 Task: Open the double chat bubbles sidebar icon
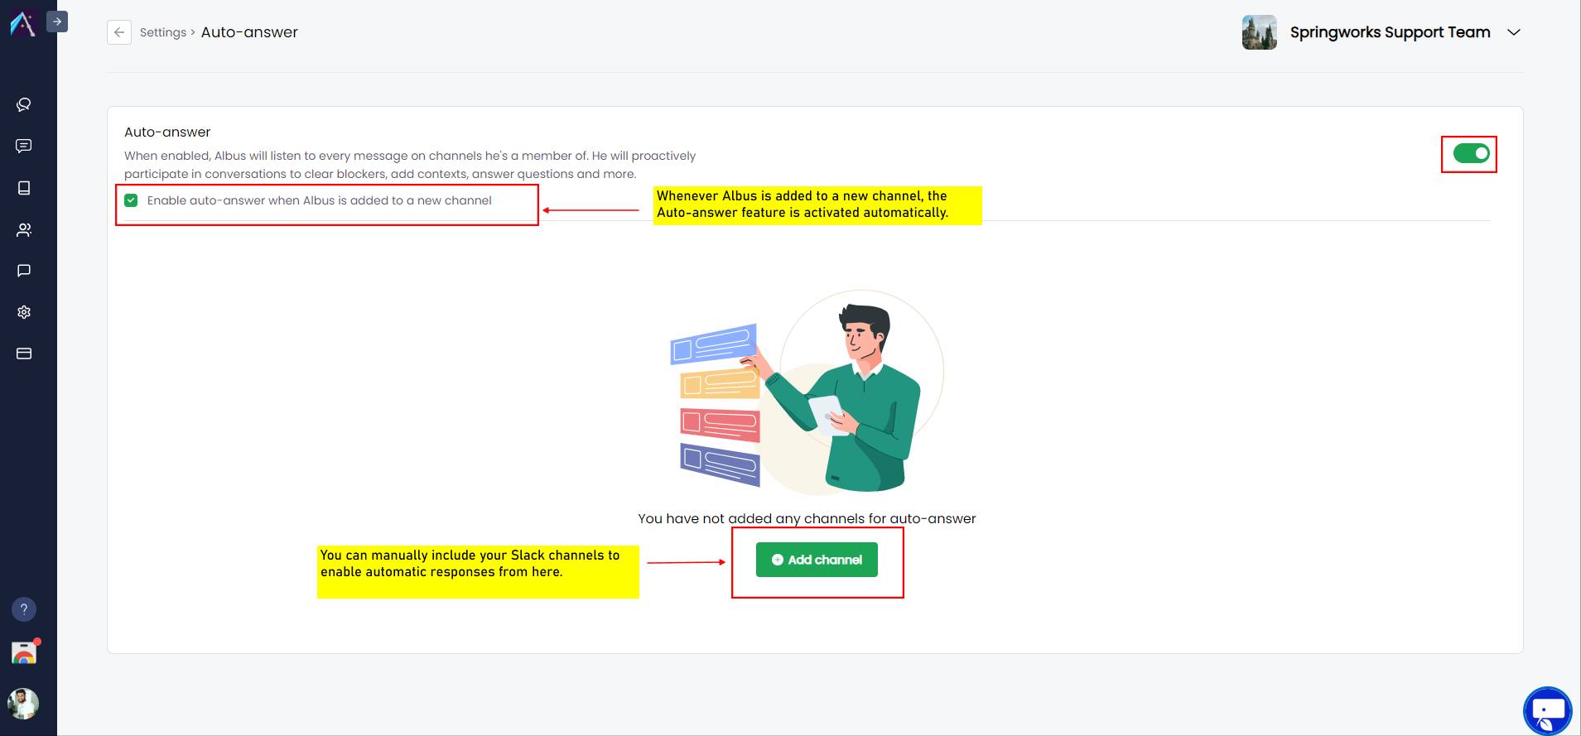[24, 104]
